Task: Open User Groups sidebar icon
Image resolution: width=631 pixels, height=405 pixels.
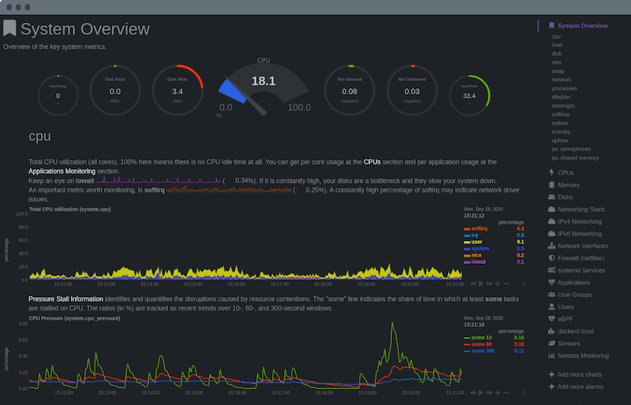Action: [551, 294]
